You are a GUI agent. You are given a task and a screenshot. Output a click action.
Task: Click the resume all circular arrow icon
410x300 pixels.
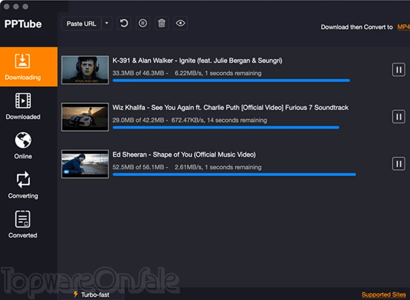124,23
